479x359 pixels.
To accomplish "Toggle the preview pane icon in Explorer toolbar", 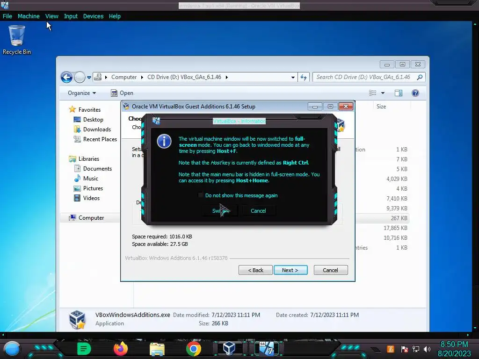I will pos(399,93).
